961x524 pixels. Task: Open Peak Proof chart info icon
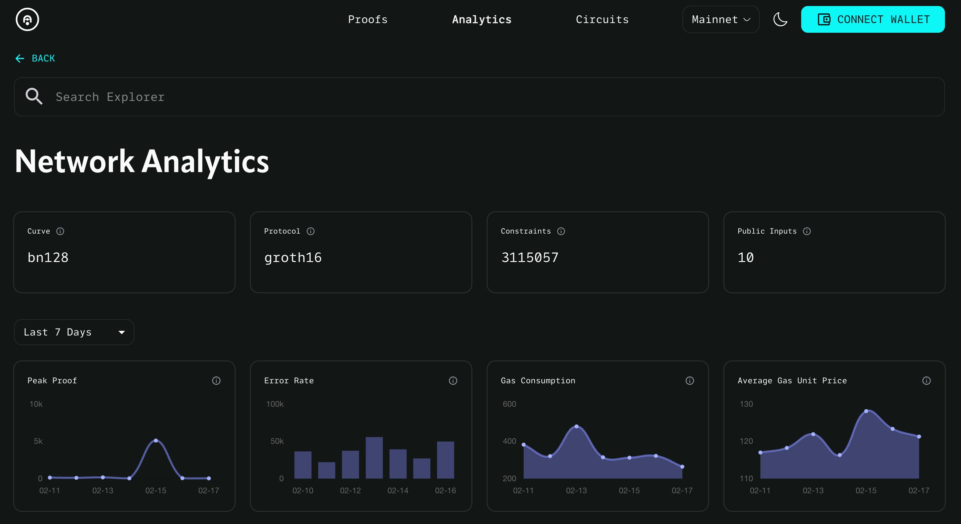pos(216,380)
